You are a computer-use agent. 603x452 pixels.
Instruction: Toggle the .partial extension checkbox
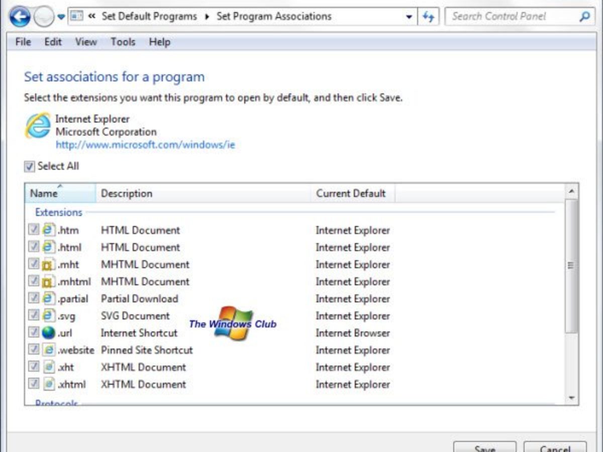coord(34,299)
